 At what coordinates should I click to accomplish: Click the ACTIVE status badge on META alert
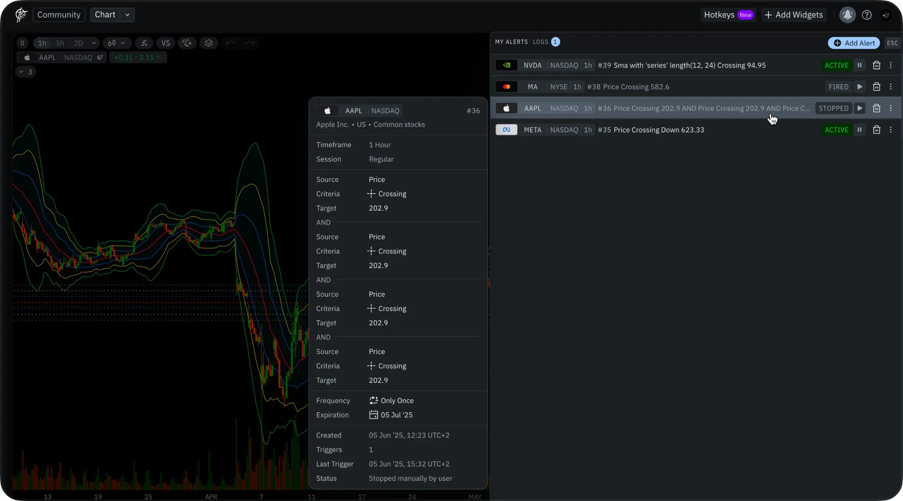pos(836,129)
